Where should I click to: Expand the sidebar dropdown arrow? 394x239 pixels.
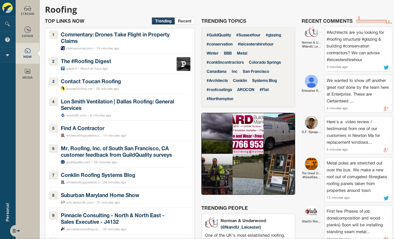click(7, 55)
